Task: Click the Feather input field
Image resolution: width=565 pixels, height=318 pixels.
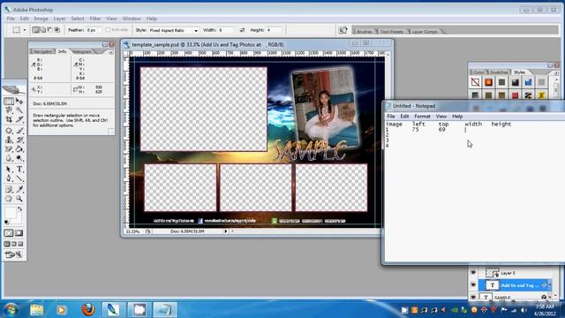Action: [94, 30]
